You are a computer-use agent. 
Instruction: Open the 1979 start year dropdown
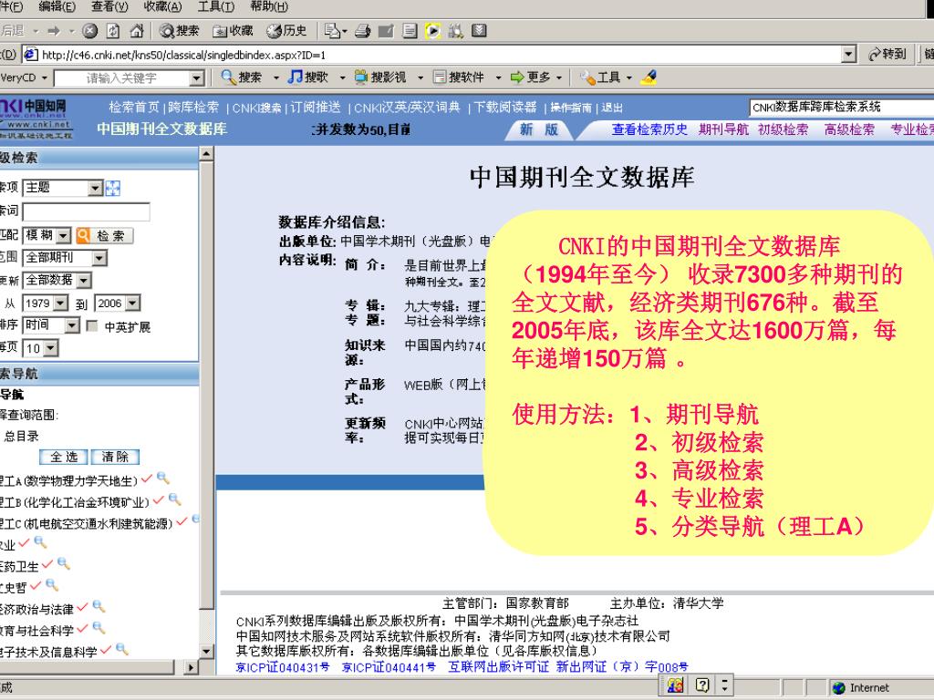[61, 304]
